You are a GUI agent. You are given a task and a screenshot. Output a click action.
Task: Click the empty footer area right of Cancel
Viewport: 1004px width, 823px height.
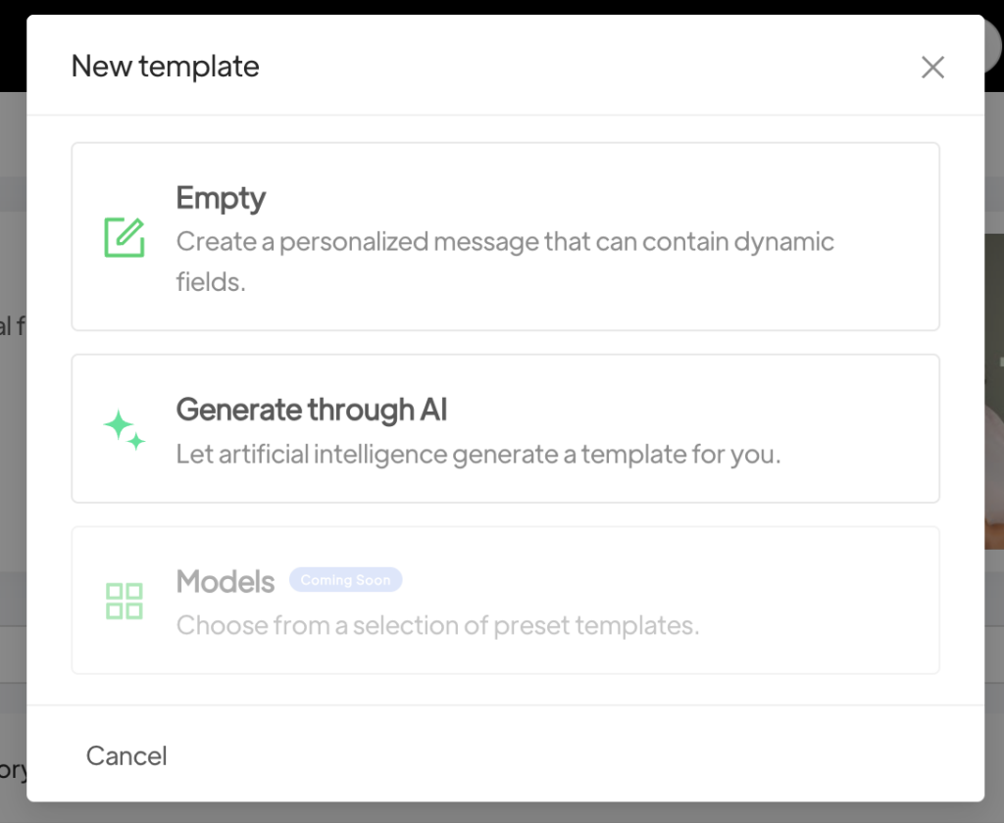[x=588, y=755]
